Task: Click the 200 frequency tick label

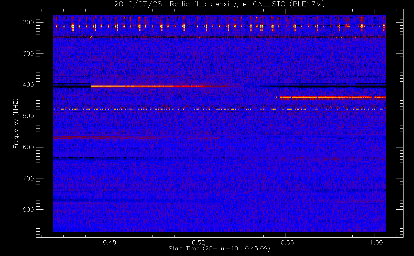Action: click(x=28, y=22)
